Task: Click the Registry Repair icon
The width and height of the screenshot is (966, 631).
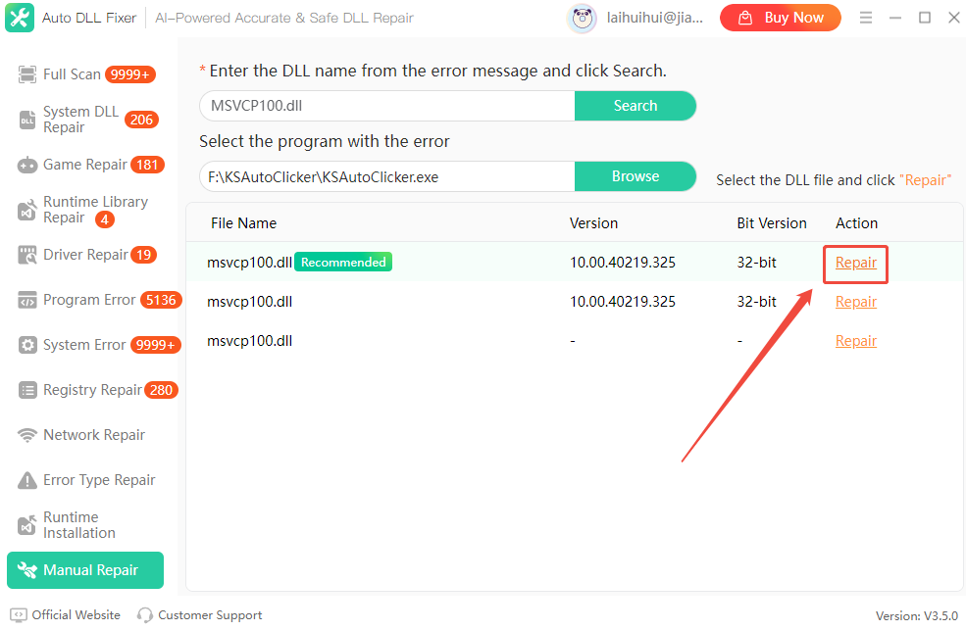Action: tap(27, 390)
